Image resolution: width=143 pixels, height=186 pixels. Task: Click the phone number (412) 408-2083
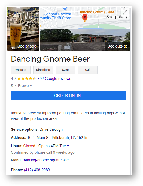tap(37, 170)
